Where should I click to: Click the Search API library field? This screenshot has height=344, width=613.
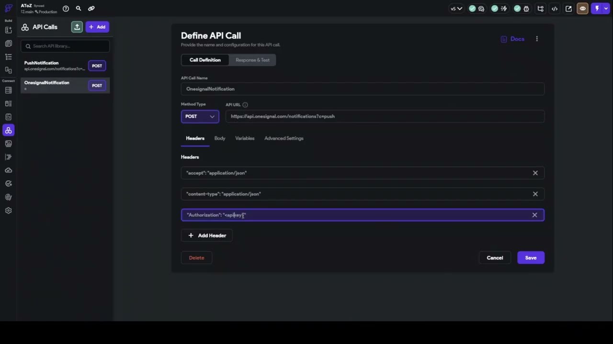click(65, 46)
